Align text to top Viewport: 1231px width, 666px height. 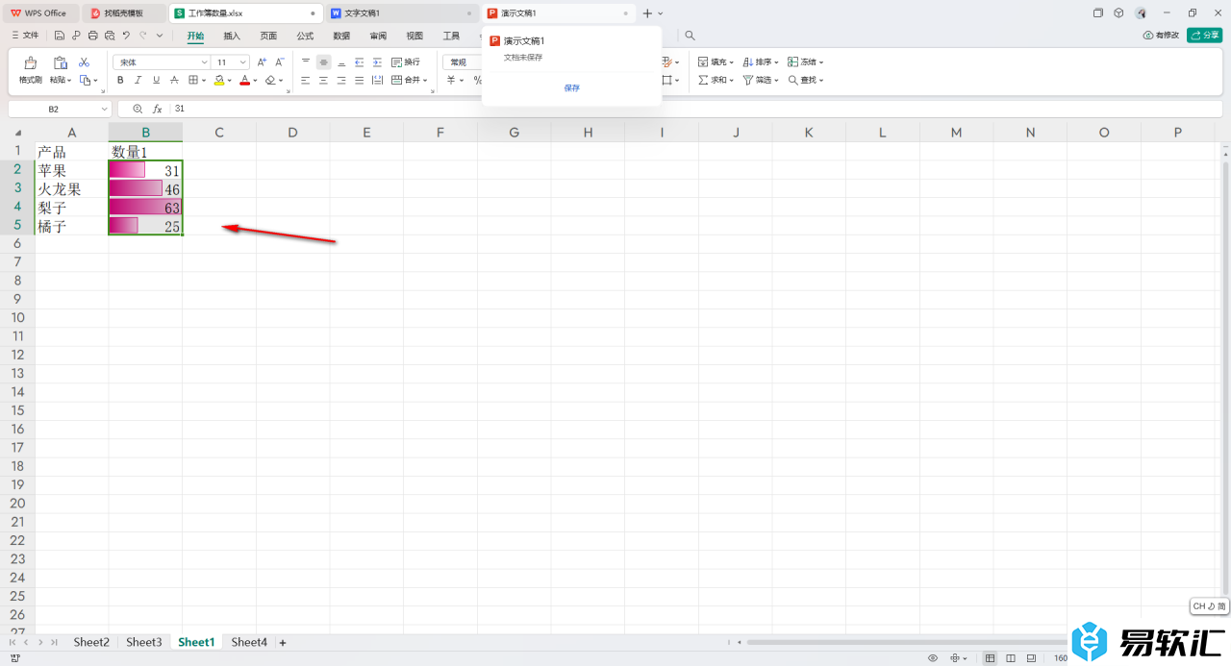(306, 62)
